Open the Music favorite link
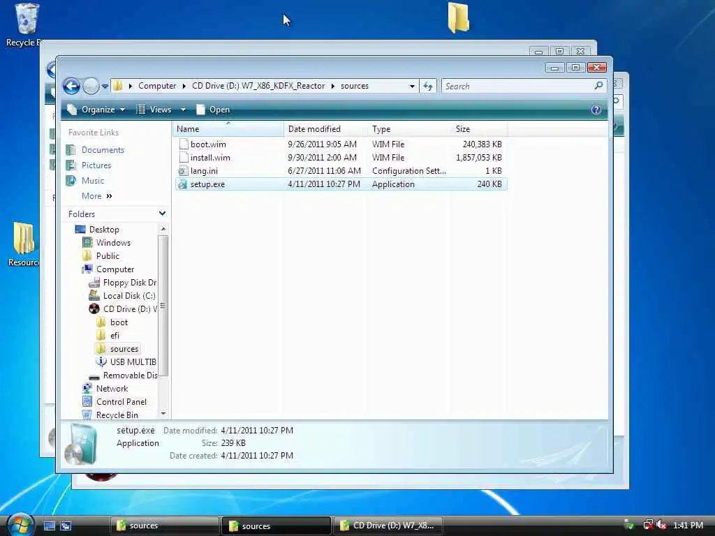The width and height of the screenshot is (715, 536). tap(93, 181)
